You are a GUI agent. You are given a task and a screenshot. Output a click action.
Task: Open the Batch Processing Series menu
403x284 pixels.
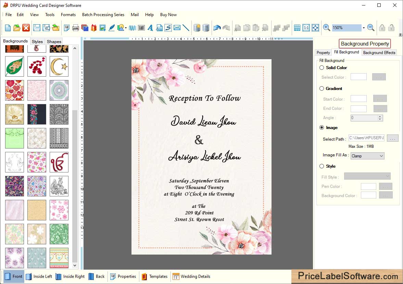pos(103,15)
